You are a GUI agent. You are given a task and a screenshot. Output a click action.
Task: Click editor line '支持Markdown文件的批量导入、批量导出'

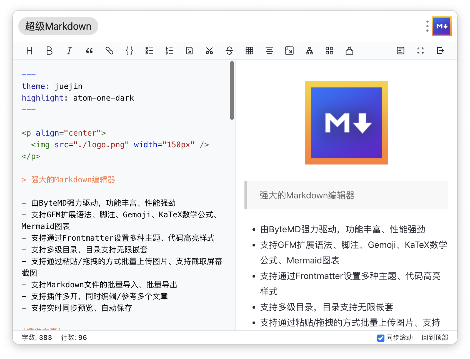pyautogui.click(x=99, y=285)
